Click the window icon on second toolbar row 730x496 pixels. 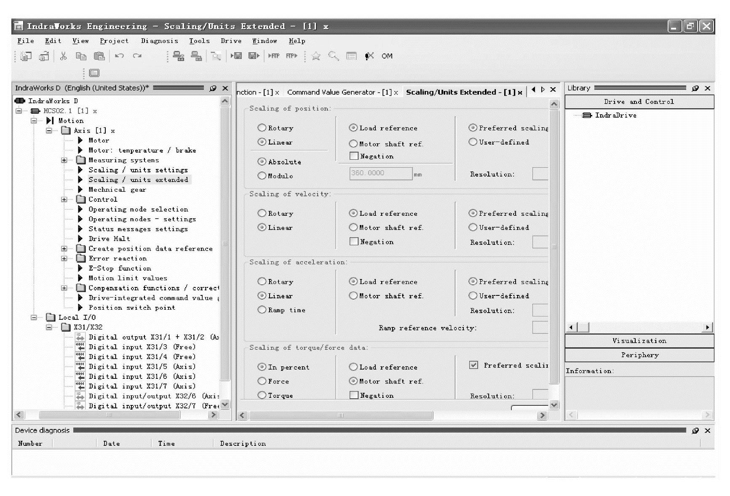(94, 73)
